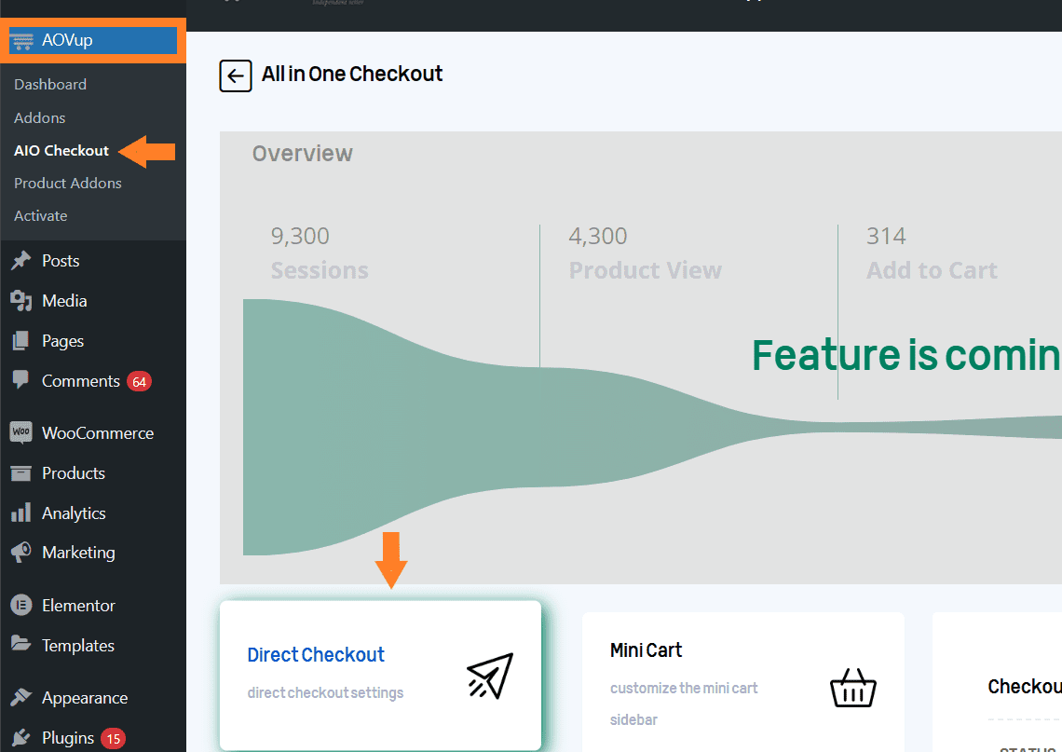Screen dimensions: 1062x752
Task: Click the Plugins plug icon
Action: (21, 737)
